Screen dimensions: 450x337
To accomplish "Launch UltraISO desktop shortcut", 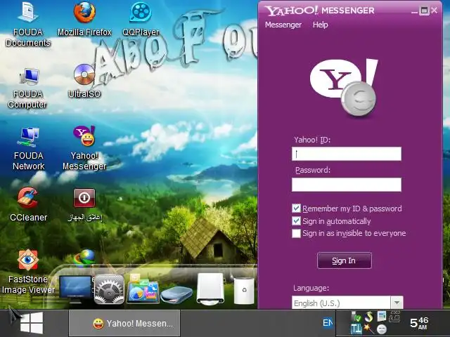I will (84, 81).
